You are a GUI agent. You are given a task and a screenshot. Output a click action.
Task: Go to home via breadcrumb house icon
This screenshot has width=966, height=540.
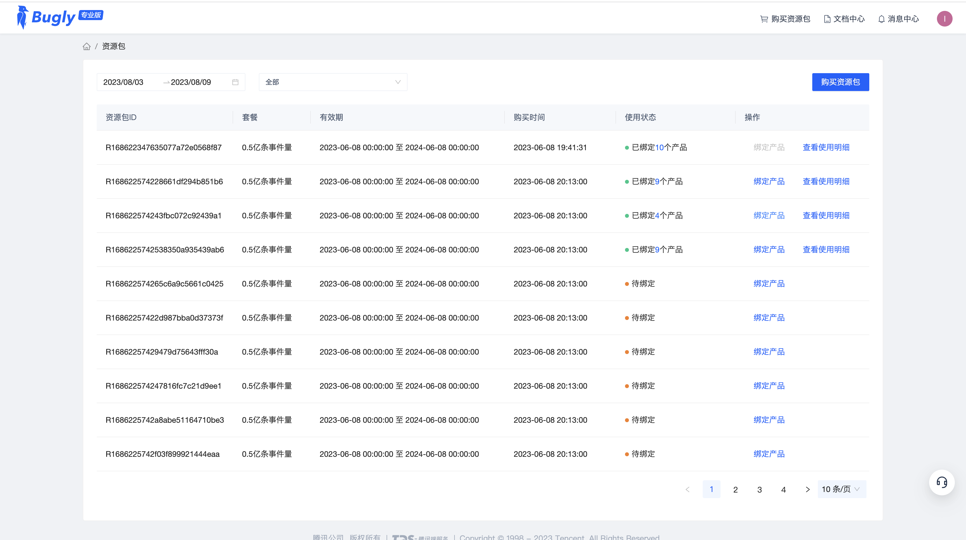87,46
